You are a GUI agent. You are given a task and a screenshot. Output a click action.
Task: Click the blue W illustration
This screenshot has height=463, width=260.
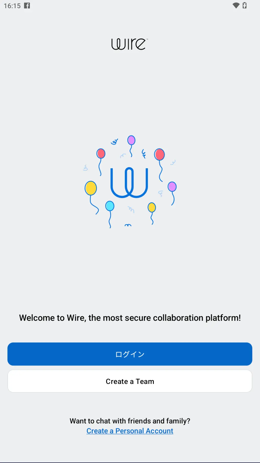(130, 182)
